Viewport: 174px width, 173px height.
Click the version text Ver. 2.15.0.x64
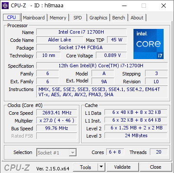pos(53,168)
